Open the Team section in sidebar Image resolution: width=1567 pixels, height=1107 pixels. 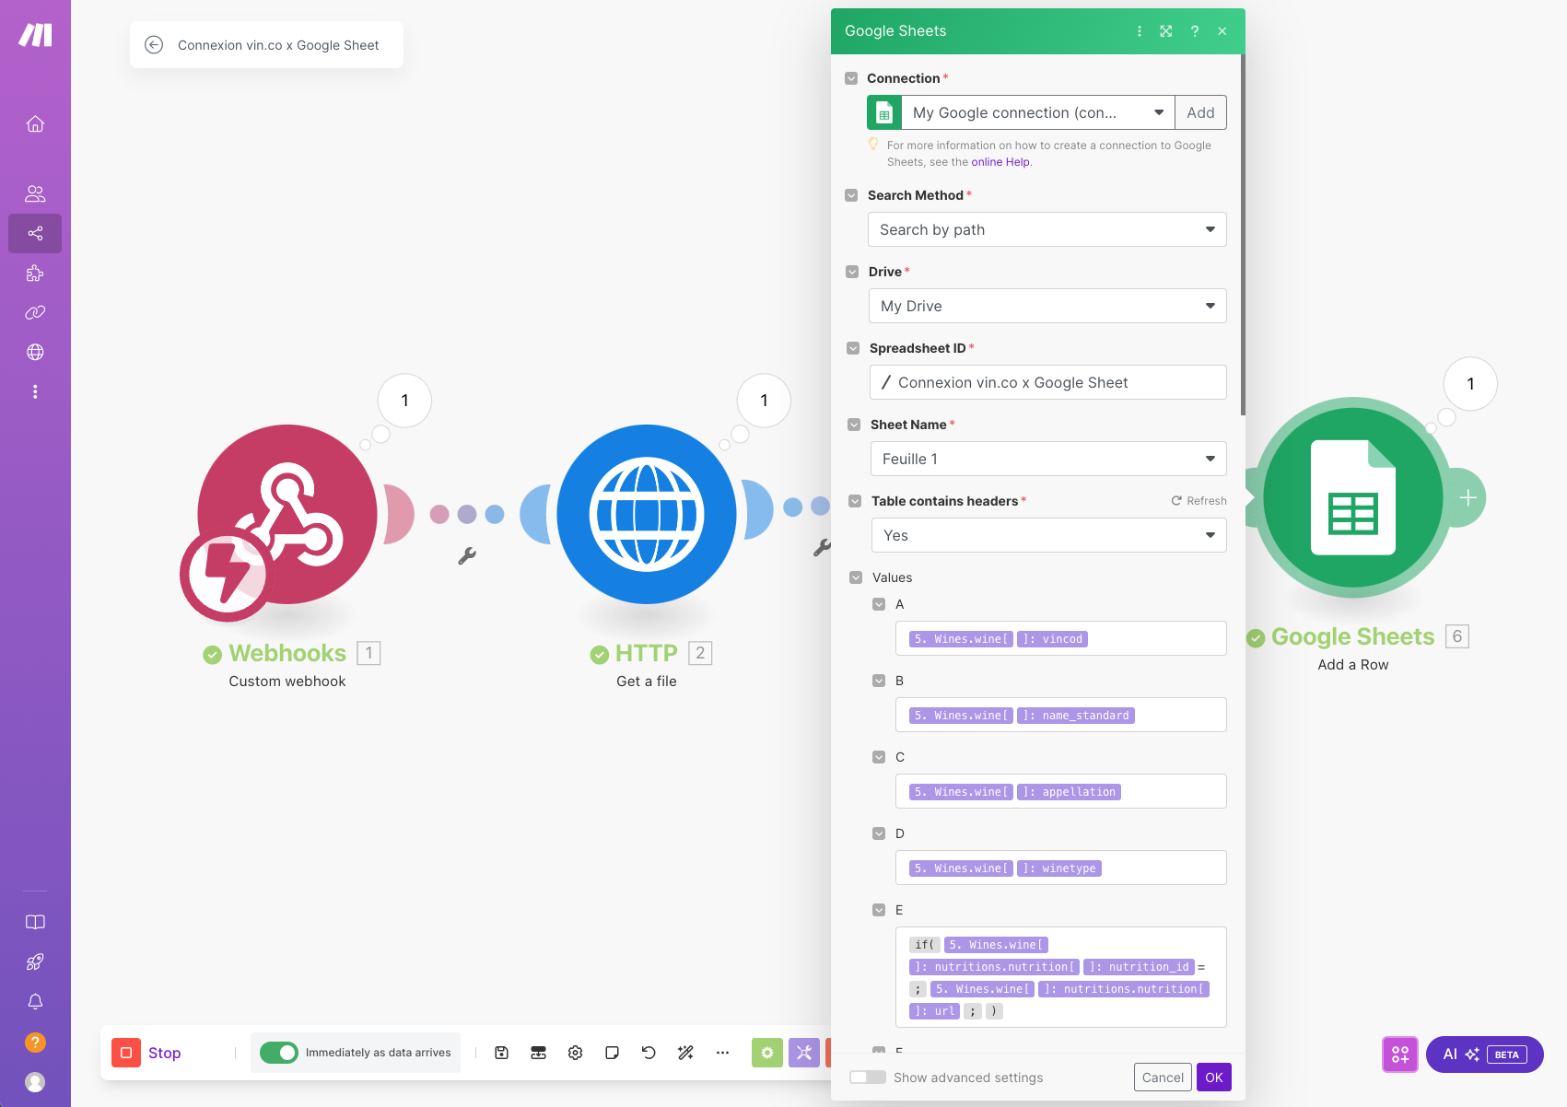[35, 193]
